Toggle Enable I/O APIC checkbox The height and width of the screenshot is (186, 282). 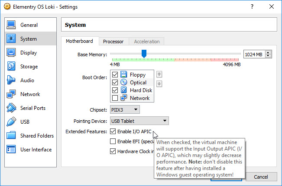point(113,131)
